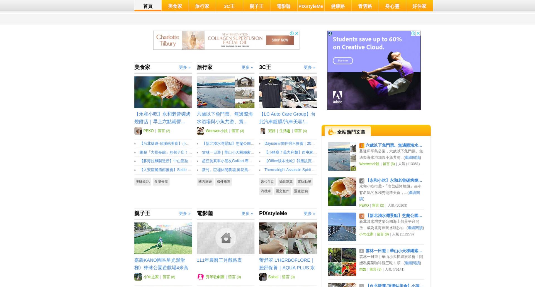
Task: Click 小Yo之家 avatar under 親子王 article
Action: pyautogui.click(x=138, y=277)
